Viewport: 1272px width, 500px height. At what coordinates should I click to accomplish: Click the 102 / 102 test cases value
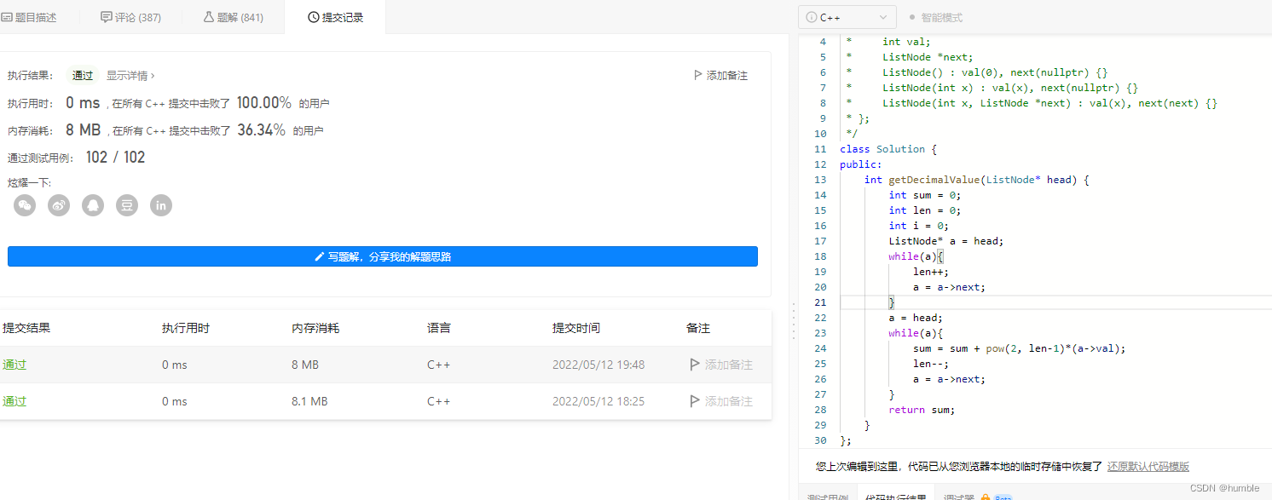116,158
